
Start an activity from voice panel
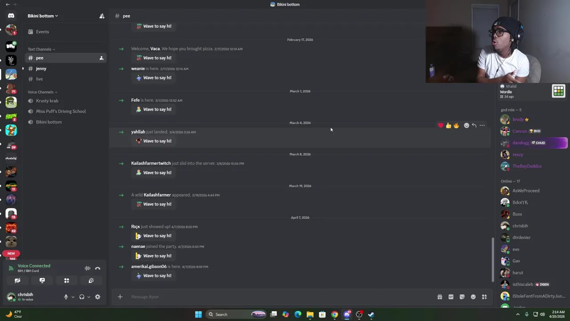coord(66,280)
